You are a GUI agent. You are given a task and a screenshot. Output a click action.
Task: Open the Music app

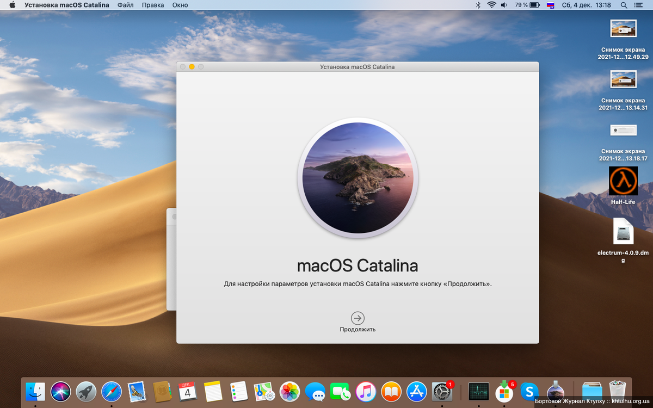coord(366,391)
